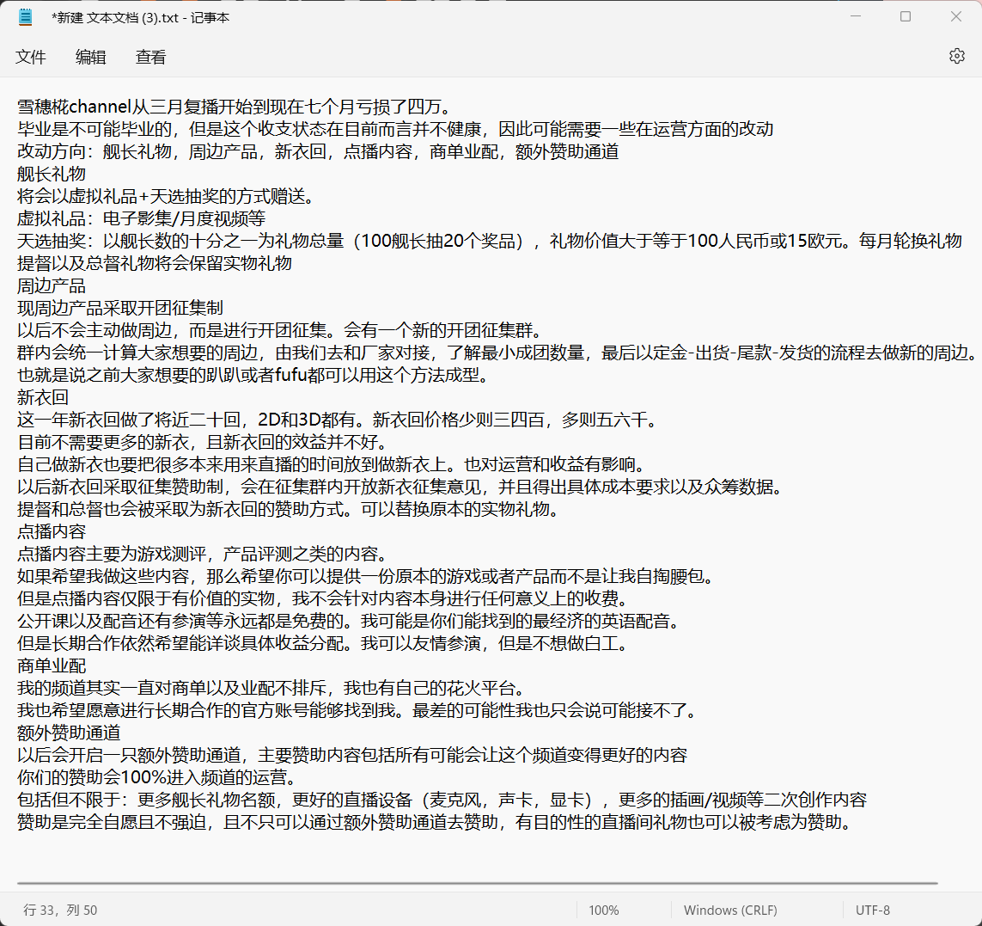This screenshot has height=926, width=982.
Task: Place cursor in the first line starting 雪穗椛channel
Action: [x=232, y=107]
